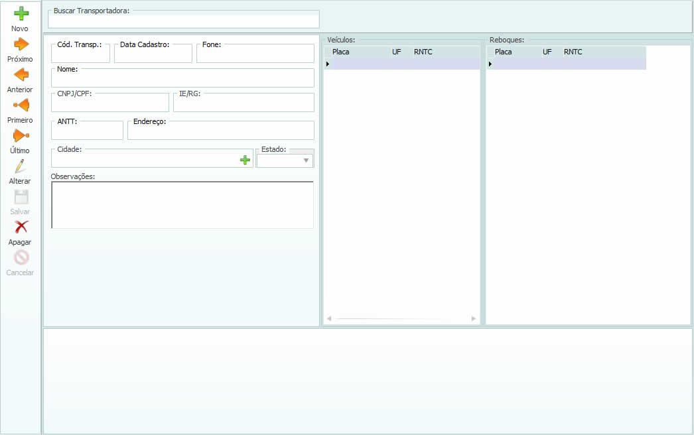Screen dimensions: 694x435
Task: Select first empty row in Veículos grid
Action: (x=402, y=64)
